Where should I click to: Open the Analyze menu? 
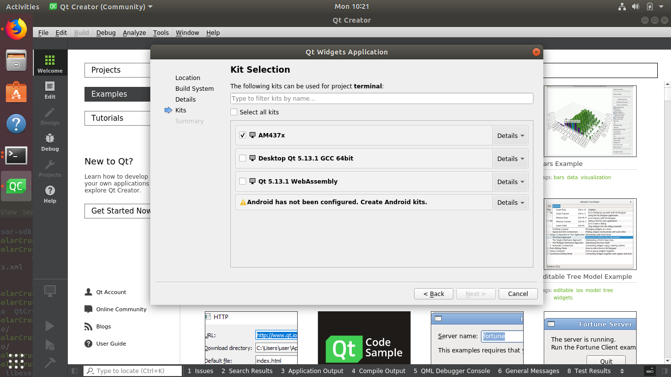click(x=134, y=32)
